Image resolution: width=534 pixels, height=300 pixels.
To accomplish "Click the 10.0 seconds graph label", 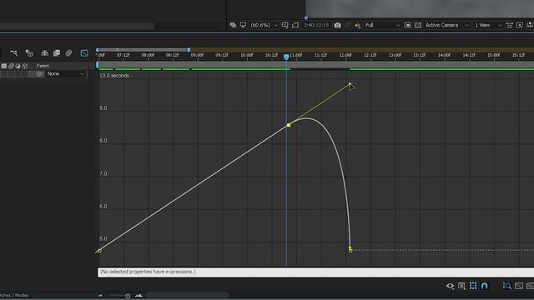I will coord(114,76).
